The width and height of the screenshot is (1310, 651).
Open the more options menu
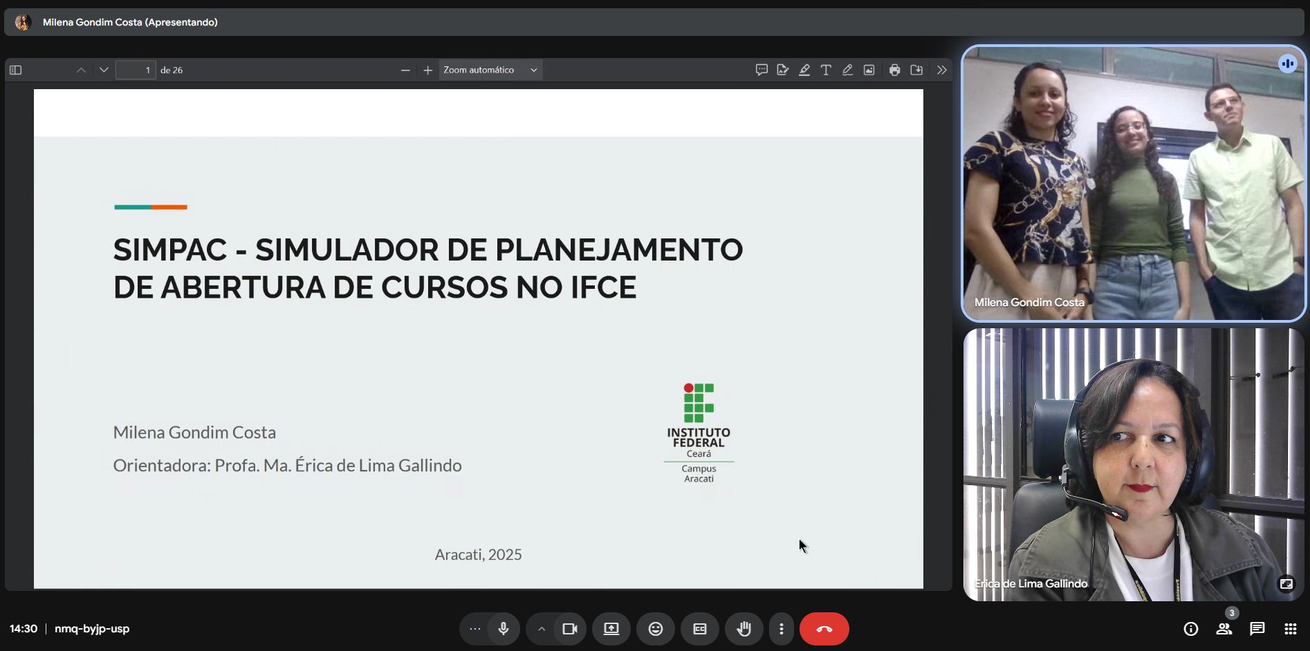[x=782, y=629]
